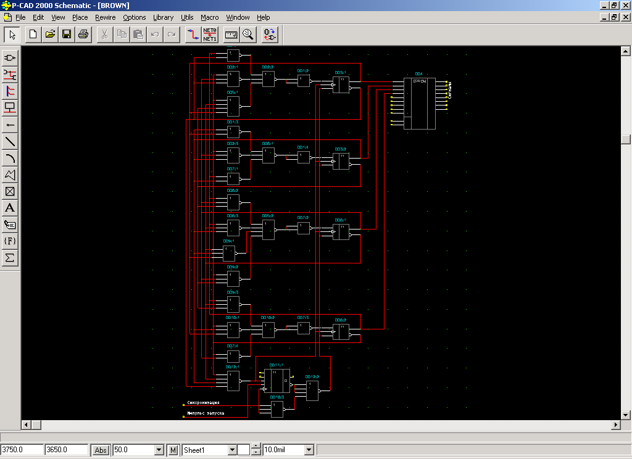Viewport: 632px width, 459px height.
Task: Open the Rewire menu
Action: 105,17
